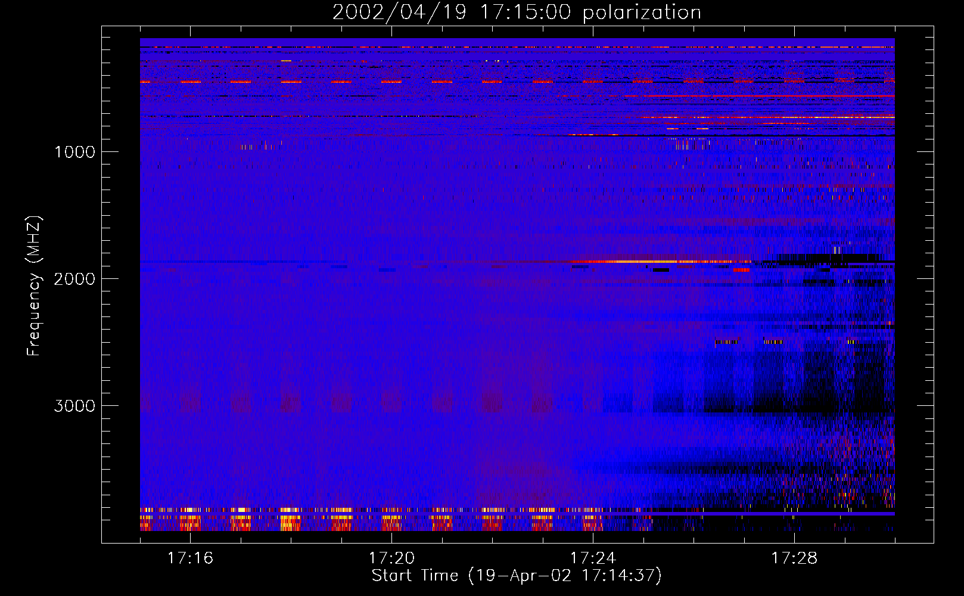Click the 2000 frequency tick label
This screenshot has width=964, height=596.
click(x=74, y=279)
